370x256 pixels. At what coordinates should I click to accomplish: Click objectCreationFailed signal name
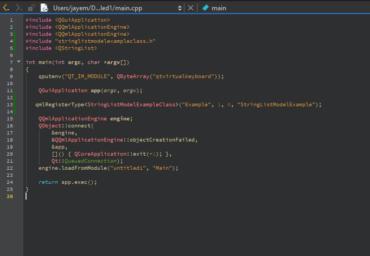(162, 140)
